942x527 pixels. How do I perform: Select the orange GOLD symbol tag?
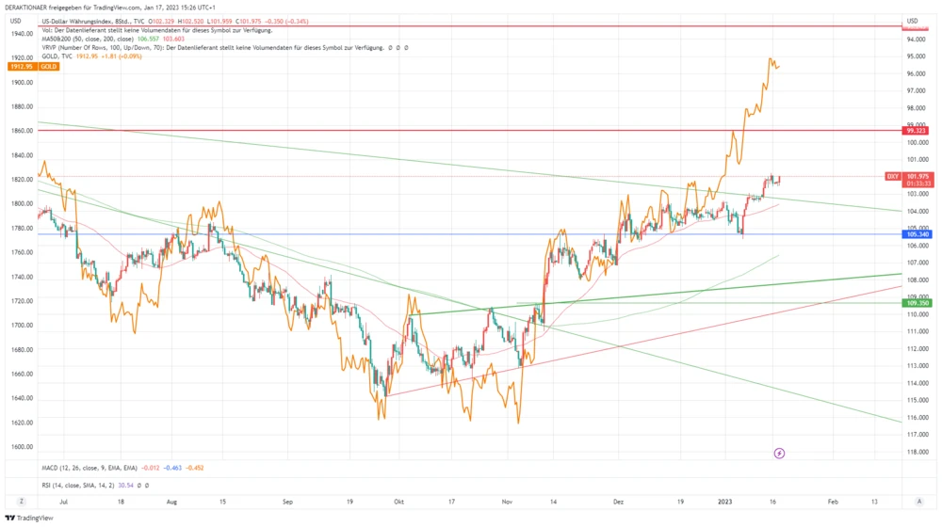coord(49,67)
